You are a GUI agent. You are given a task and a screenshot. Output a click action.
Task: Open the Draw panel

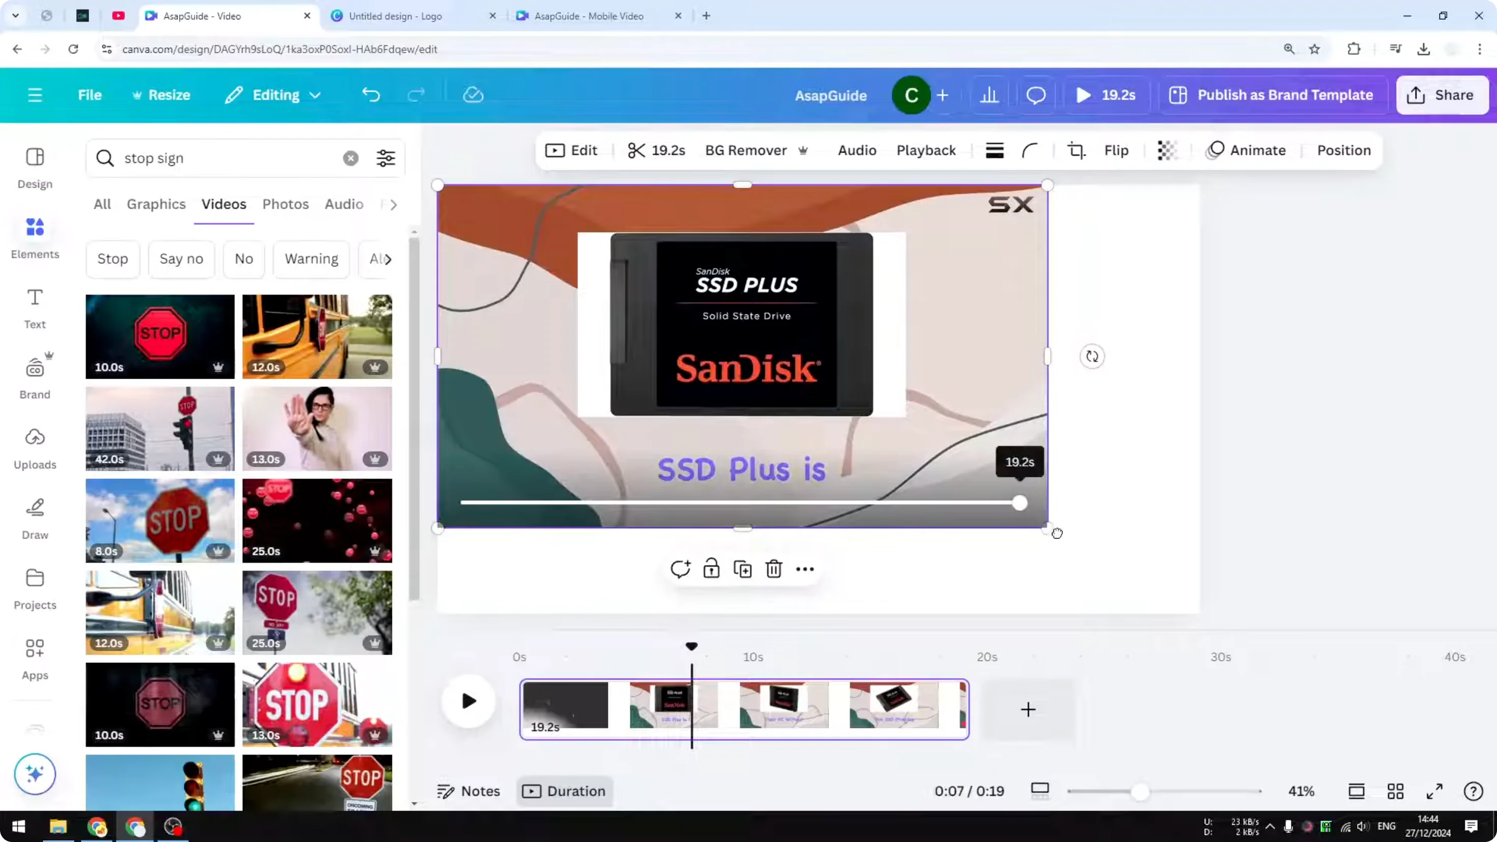(34, 517)
